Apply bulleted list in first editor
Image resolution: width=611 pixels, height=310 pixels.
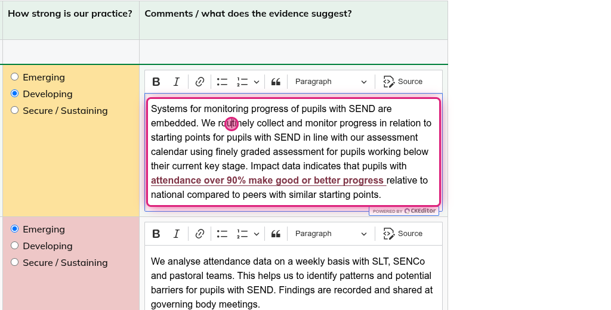223,82
